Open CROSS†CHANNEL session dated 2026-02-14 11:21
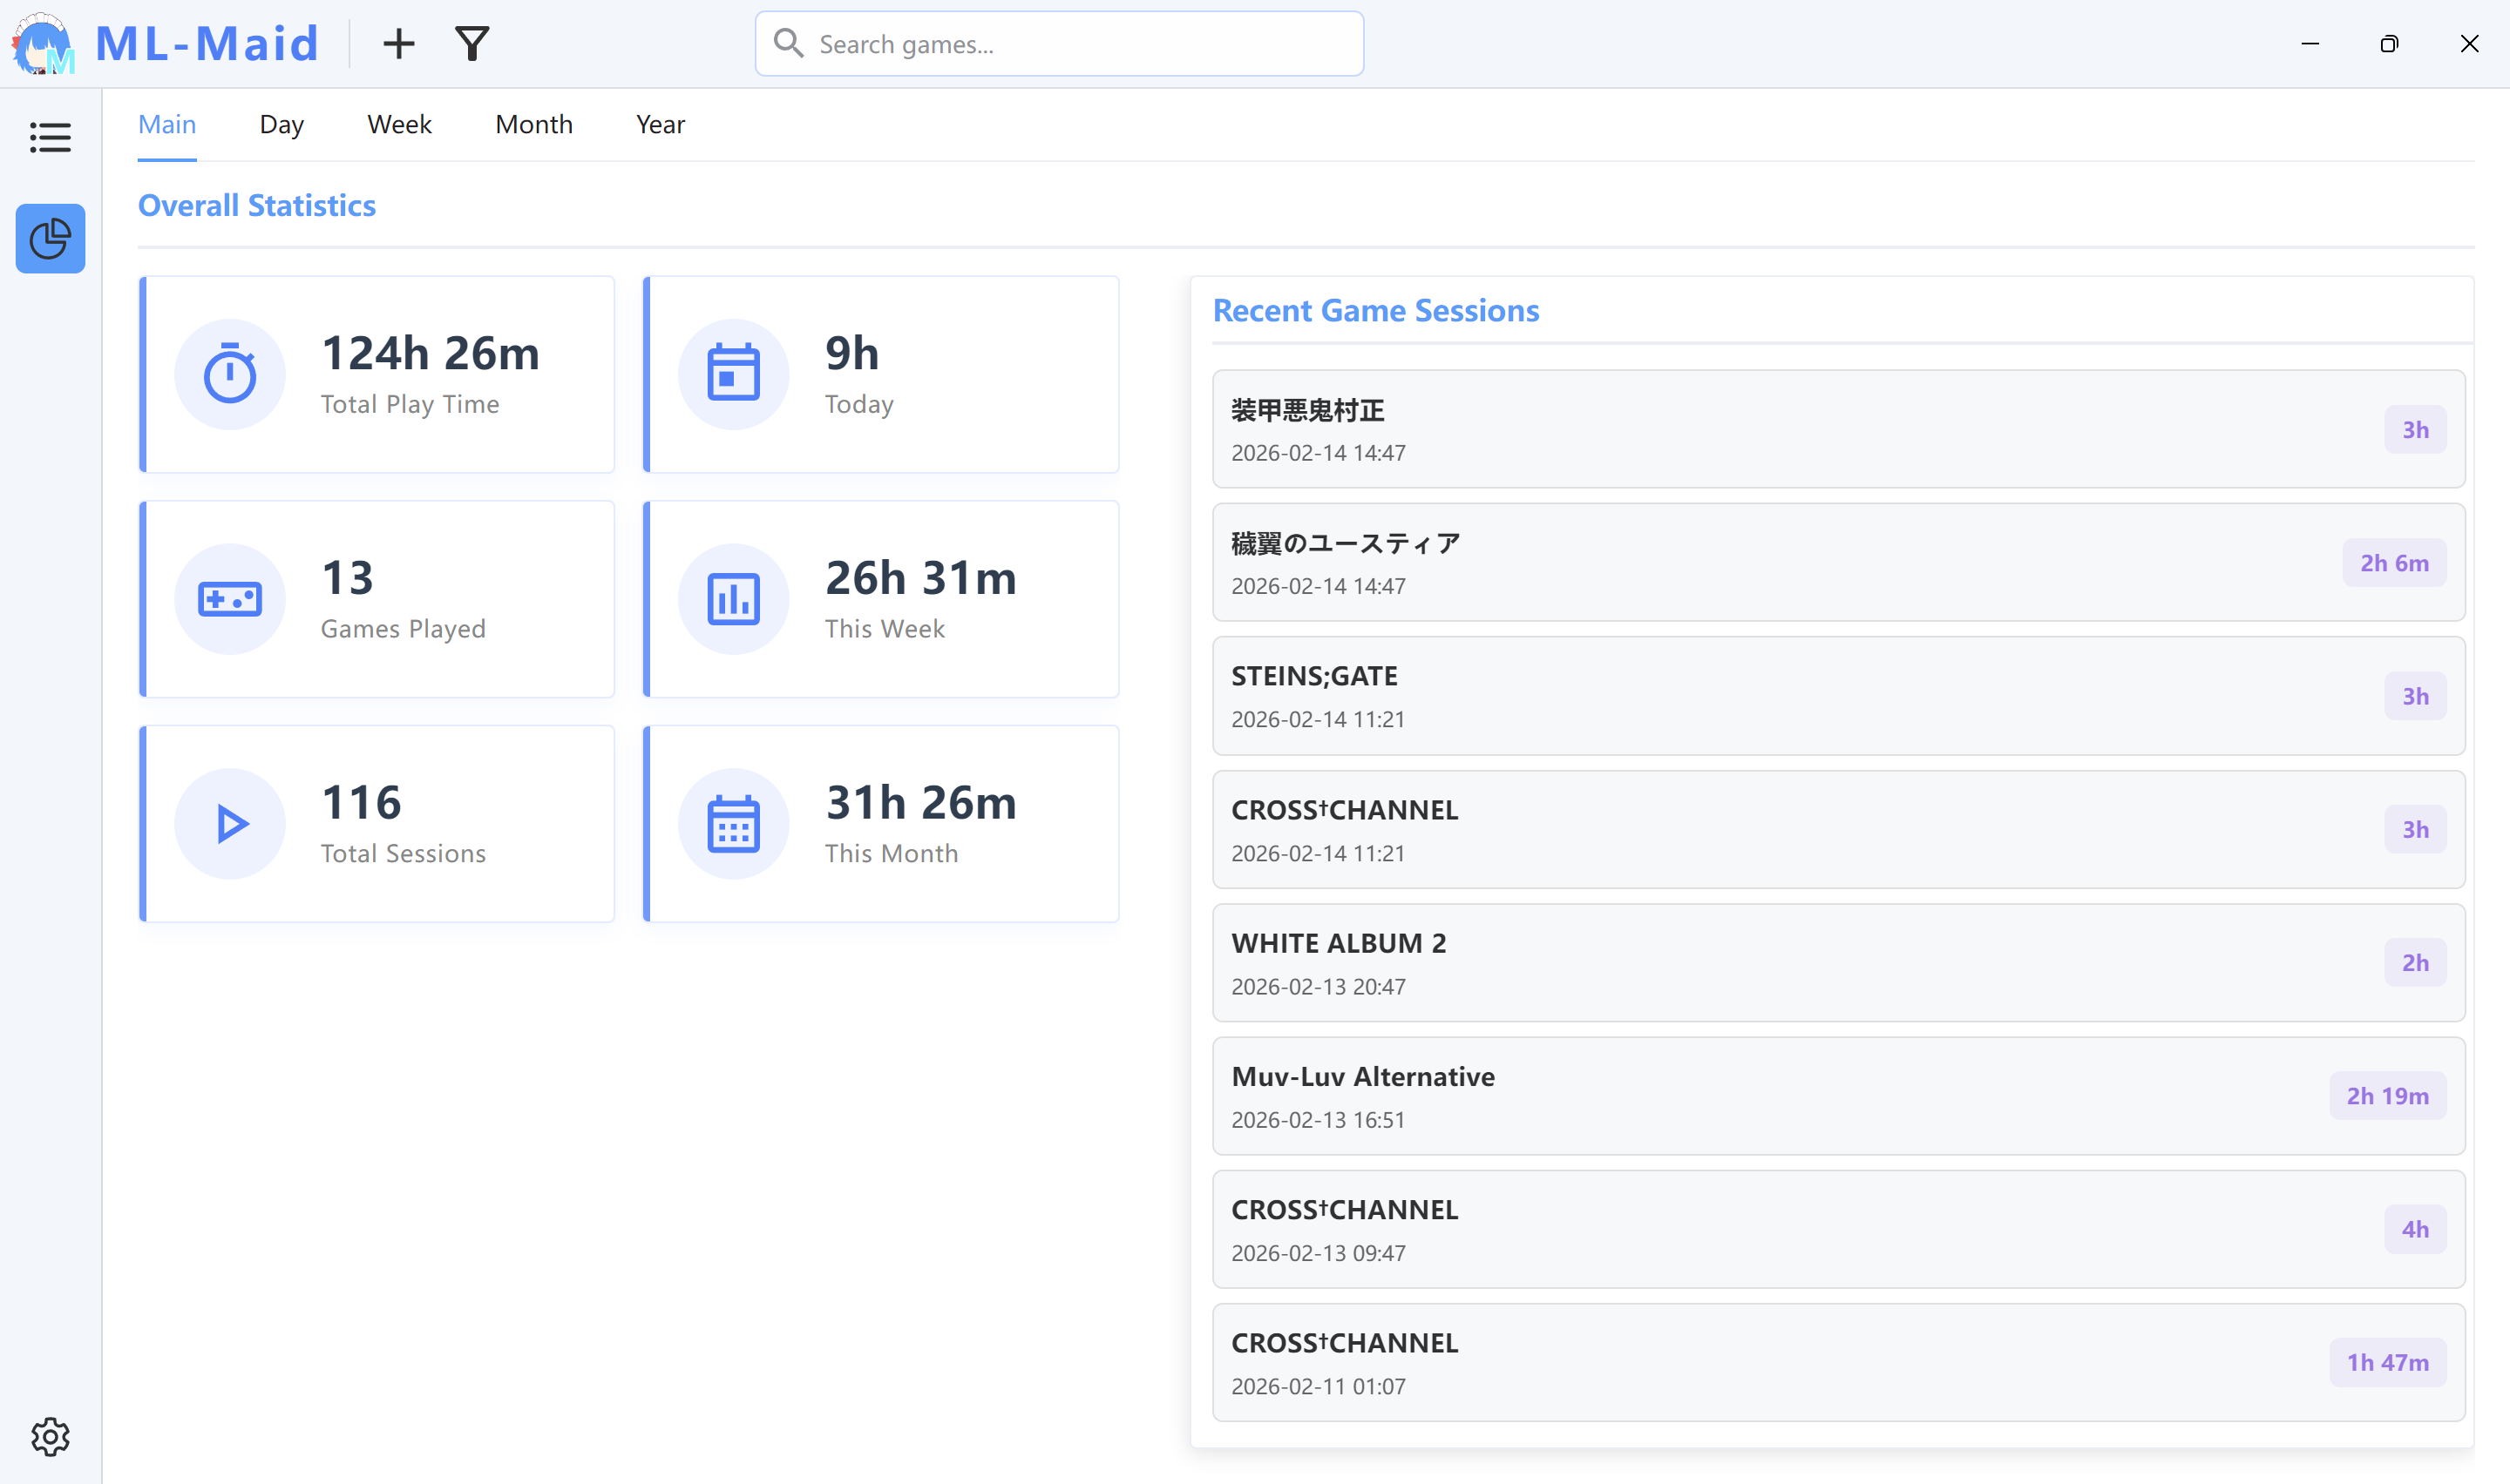Screen dimensions: 2510x1484 (1839, 829)
